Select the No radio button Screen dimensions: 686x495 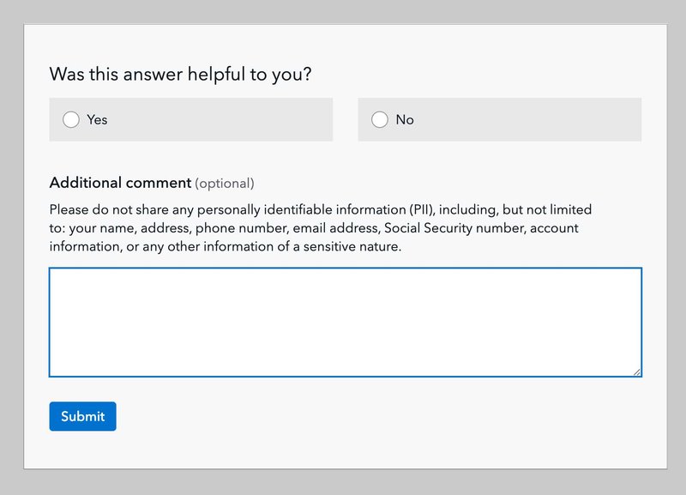point(380,120)
